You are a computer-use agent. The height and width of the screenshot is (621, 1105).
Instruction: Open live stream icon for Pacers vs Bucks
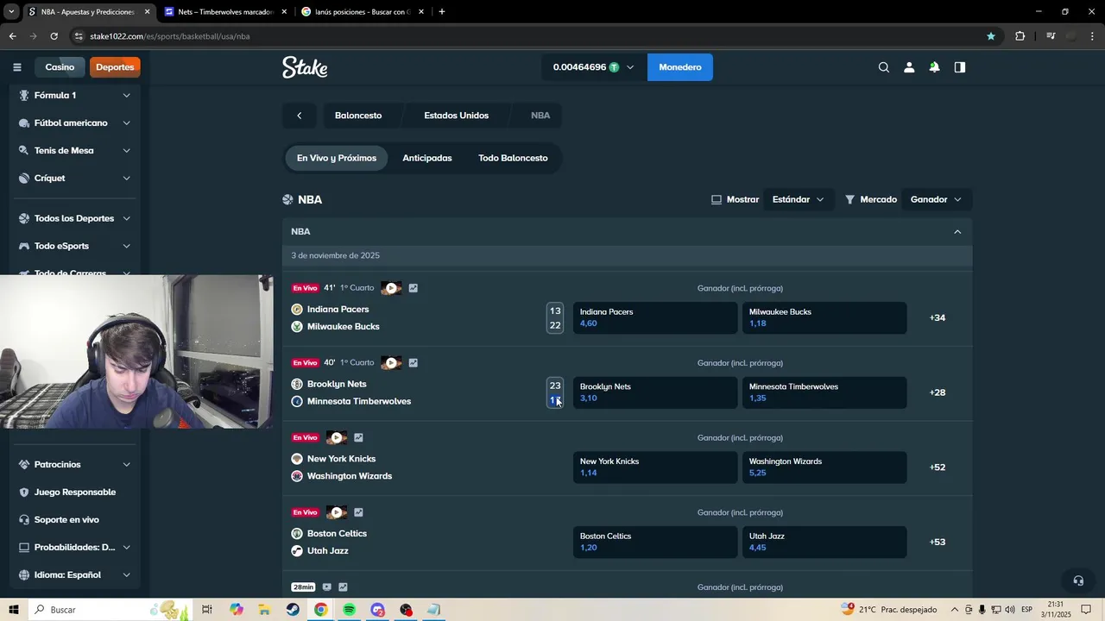(x=391, y=288)
